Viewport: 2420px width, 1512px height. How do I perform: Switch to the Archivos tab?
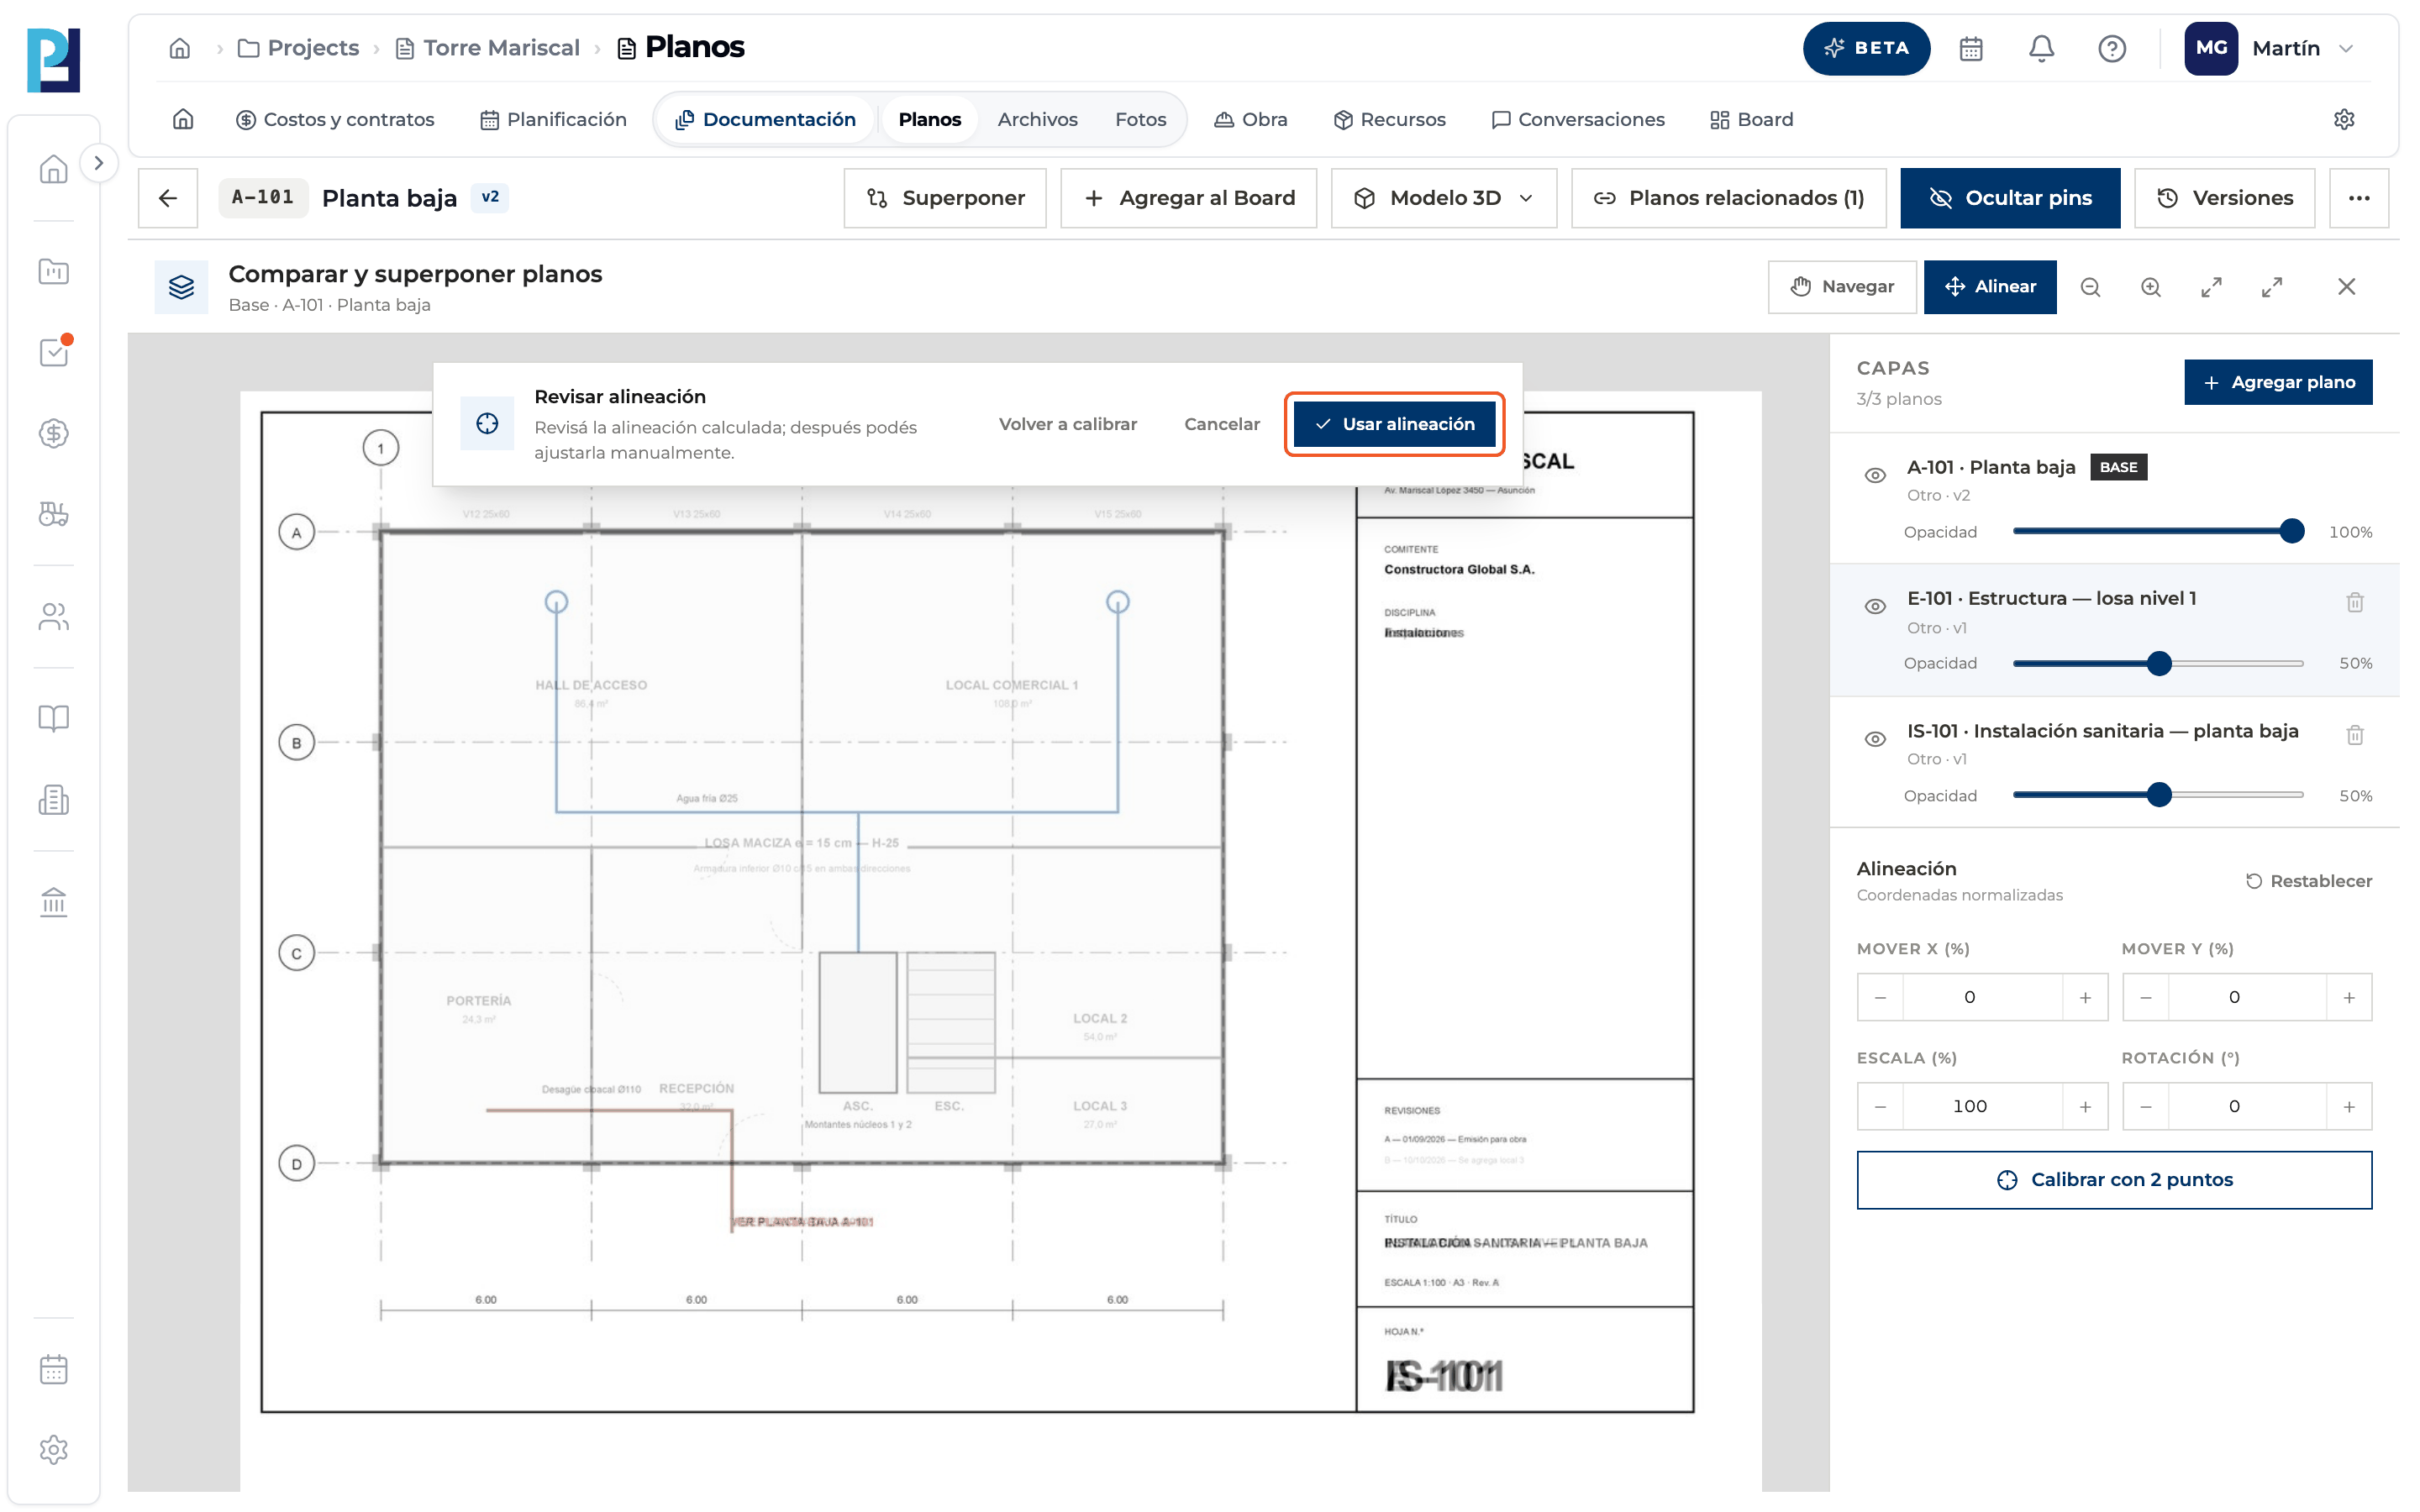1037,119
